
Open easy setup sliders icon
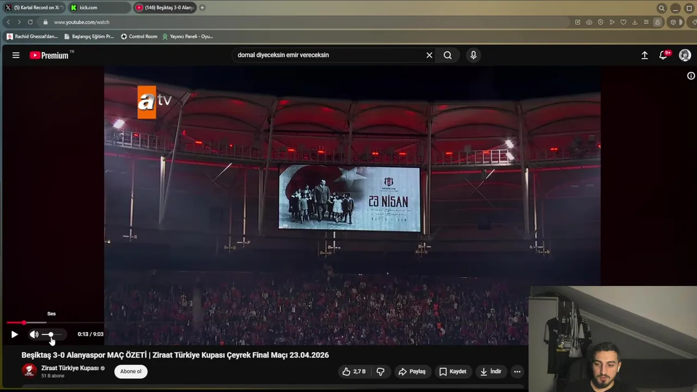(x=646, y=22)
